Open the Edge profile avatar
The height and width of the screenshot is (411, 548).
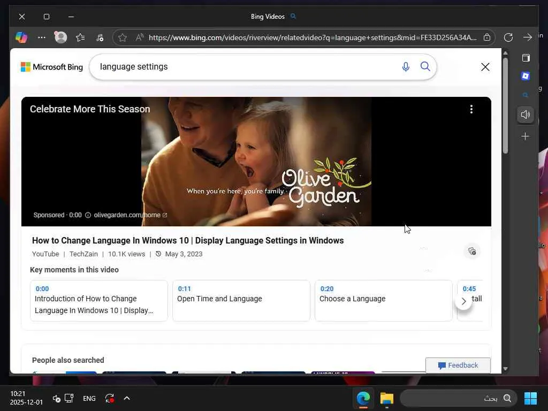(61, 37)
